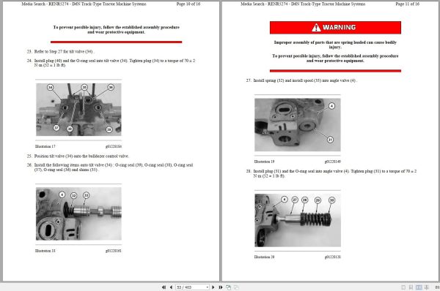The height and width of the screenshot is (291, 440).
Task: Click the red WARNING banner
Action: pyautogui.click(x=335, y=28)
